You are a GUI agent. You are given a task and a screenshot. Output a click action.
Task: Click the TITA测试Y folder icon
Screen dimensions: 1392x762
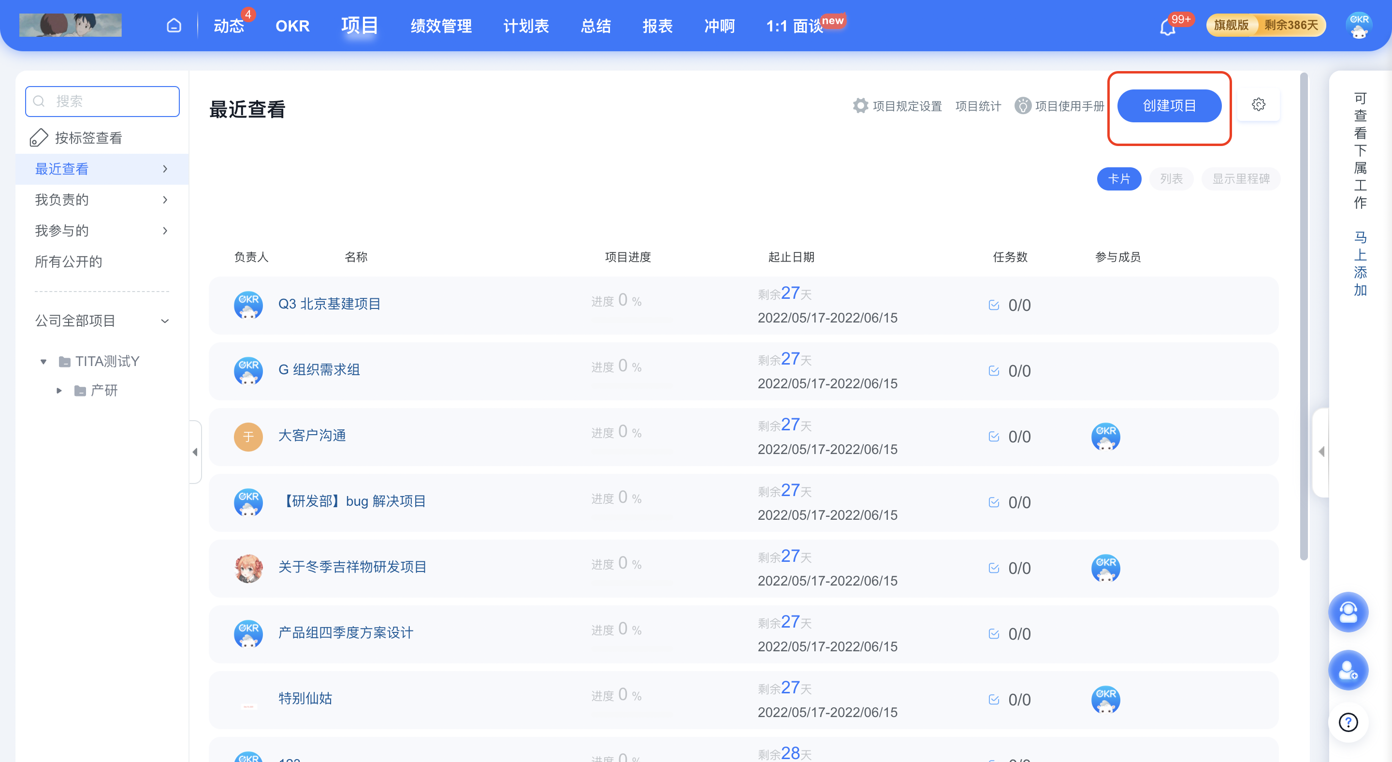tap(64, 362)
